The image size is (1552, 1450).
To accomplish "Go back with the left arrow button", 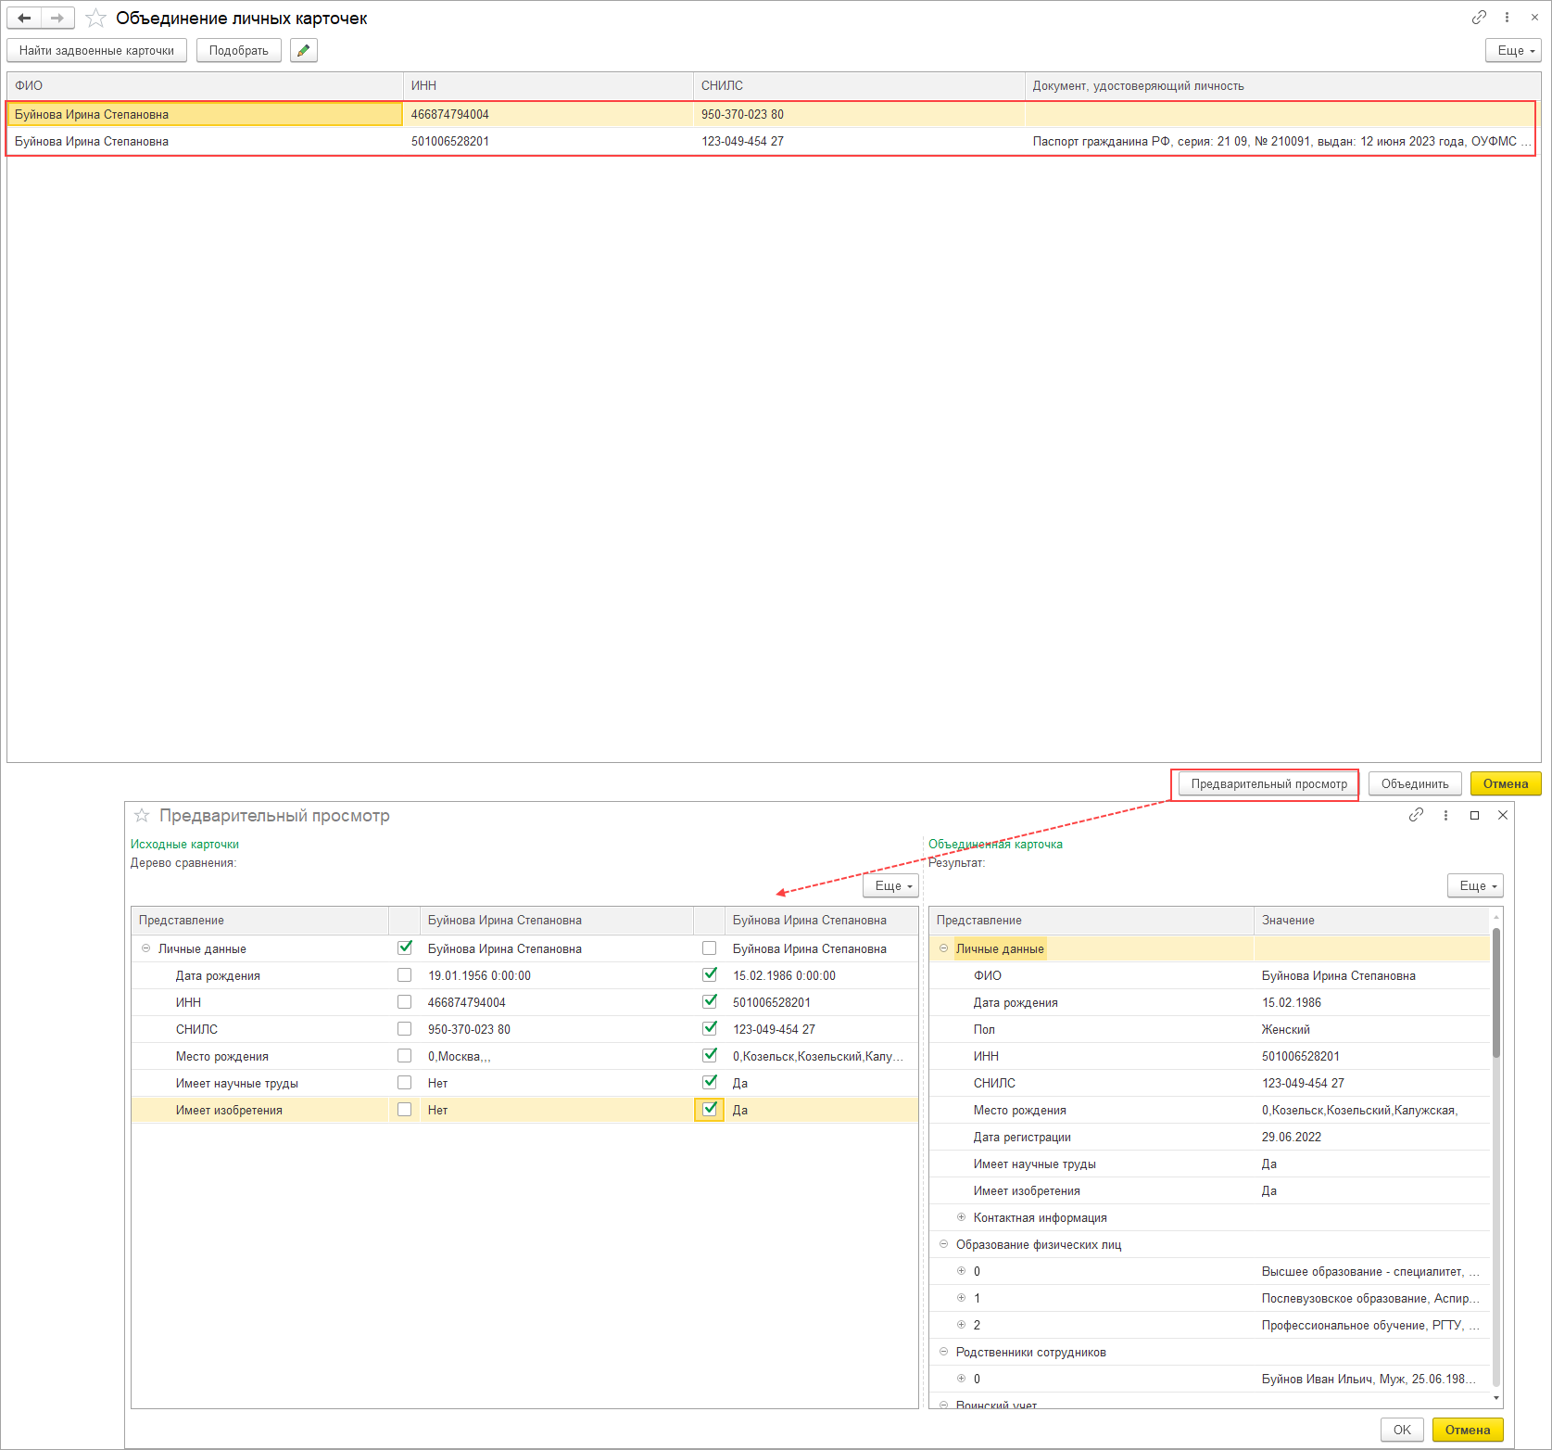I will click(x=24, y=18).
